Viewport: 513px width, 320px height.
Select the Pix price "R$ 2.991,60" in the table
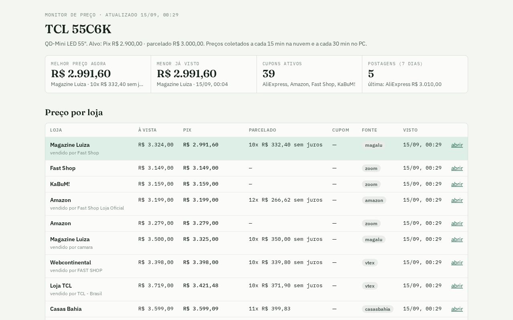pos(201,145)
